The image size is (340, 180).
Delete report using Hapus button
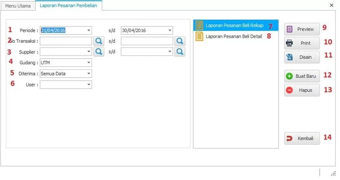(x=302, y=90)
